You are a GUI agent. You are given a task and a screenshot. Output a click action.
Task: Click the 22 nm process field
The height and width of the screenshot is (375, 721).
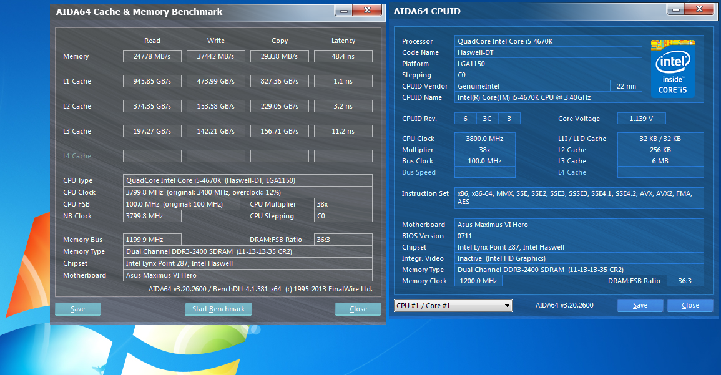[626, 86]
